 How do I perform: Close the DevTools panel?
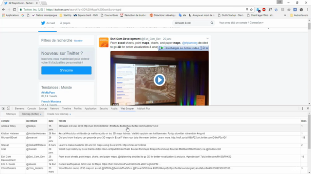[x=308, y=108]
